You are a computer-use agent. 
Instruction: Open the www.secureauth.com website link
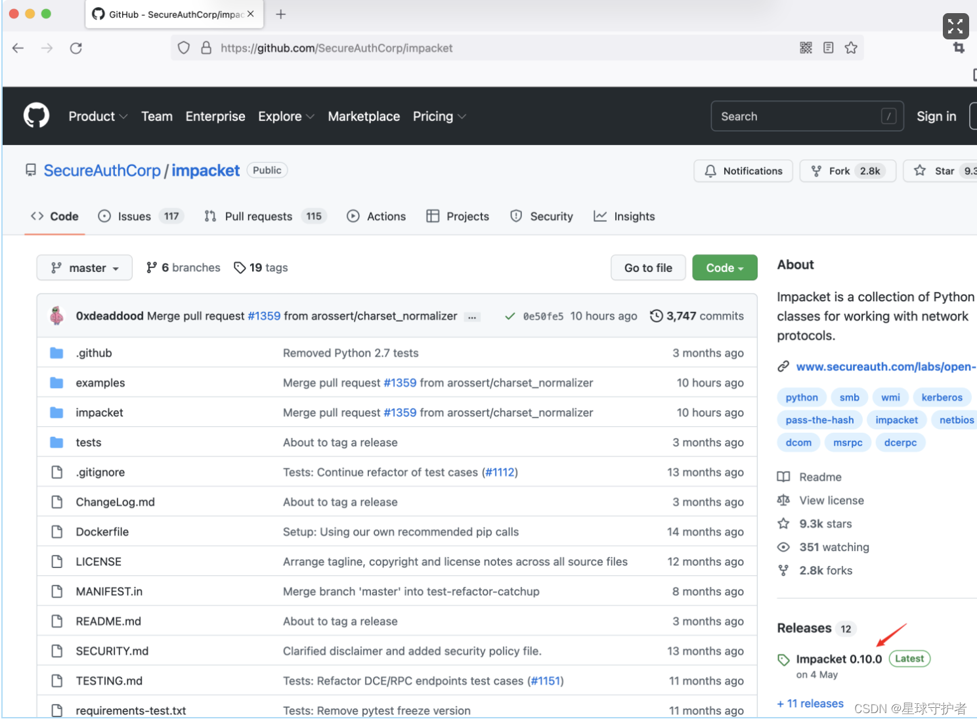pos(886,366)
